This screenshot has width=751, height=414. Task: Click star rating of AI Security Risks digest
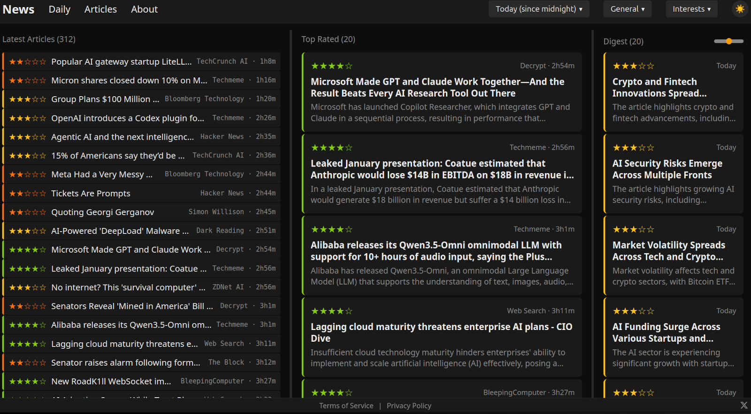[633, 148]
